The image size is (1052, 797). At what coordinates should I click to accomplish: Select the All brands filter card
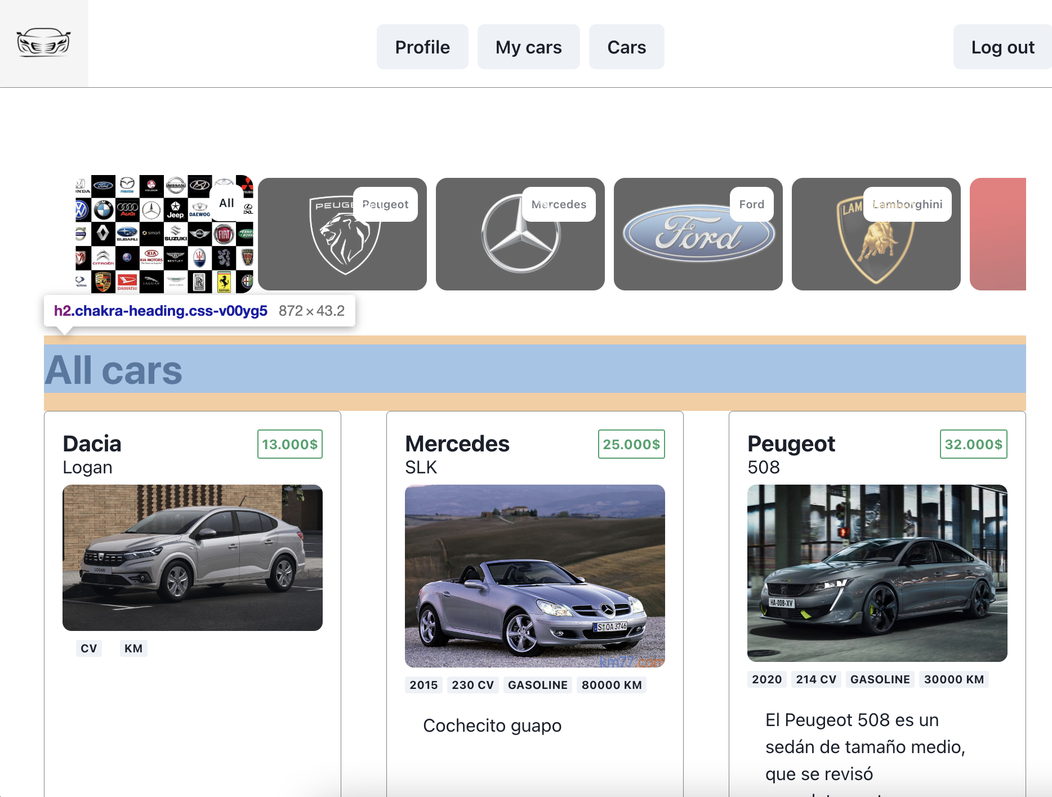(x=164, y=234)
